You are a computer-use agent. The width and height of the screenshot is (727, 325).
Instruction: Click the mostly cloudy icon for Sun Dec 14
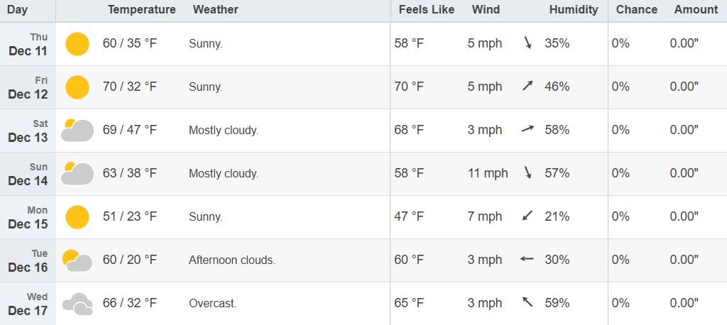click(x=77, y=174)
